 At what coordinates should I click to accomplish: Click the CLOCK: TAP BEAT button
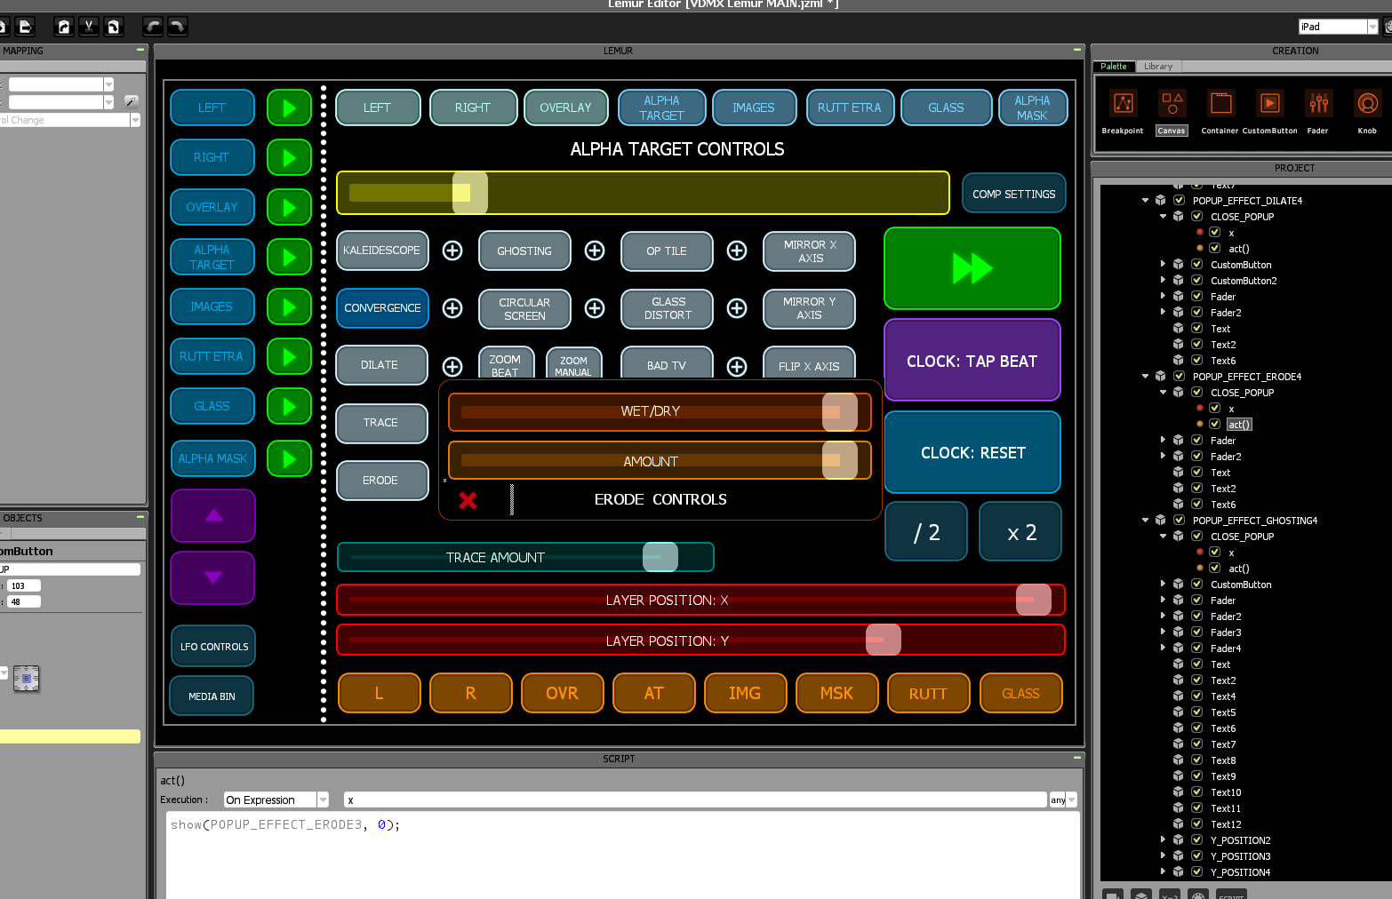(972, 361)
